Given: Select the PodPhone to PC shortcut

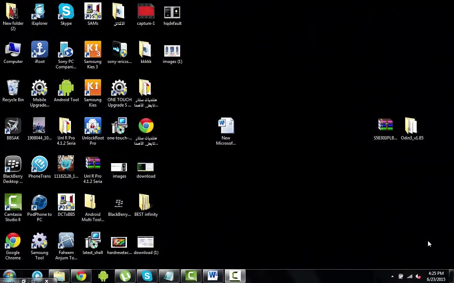Looking at the screenshot, I should pos(39,208).
